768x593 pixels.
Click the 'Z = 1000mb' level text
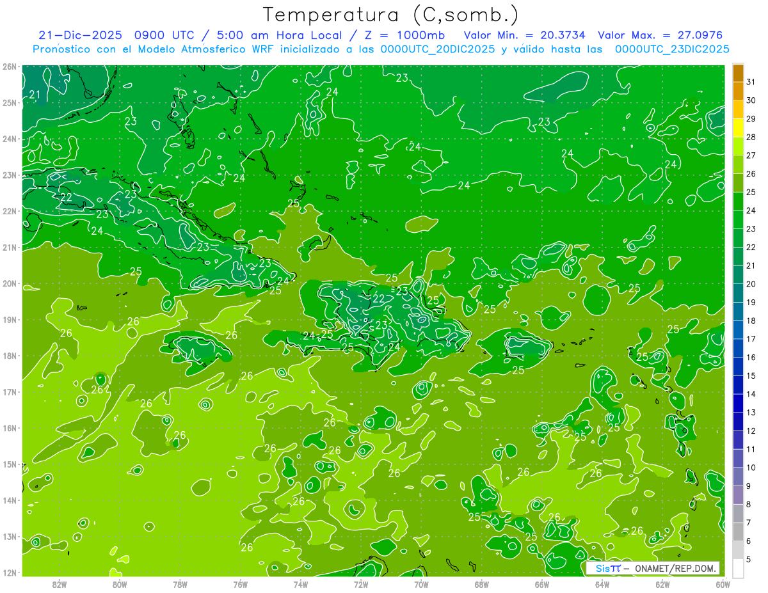click(x=404, y=35)
